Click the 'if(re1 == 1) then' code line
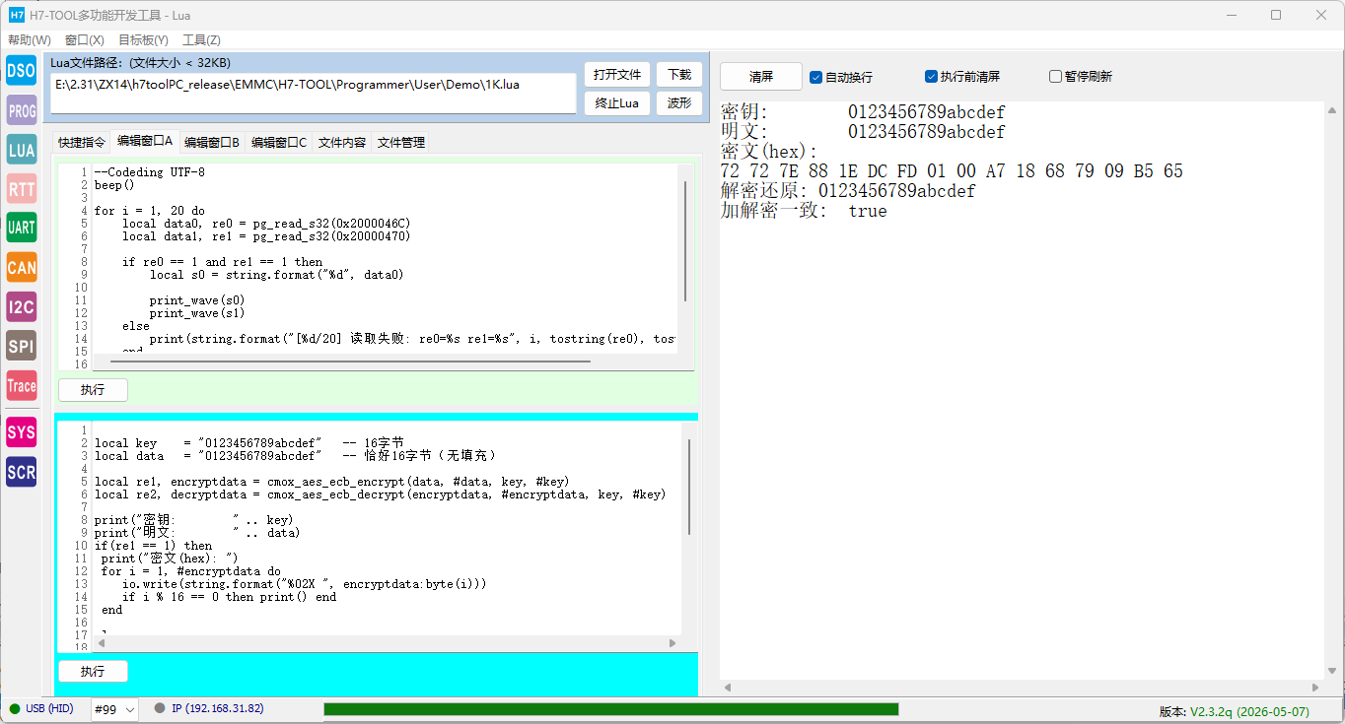The width and height of the screenshot is (1345, 724). 153,546
